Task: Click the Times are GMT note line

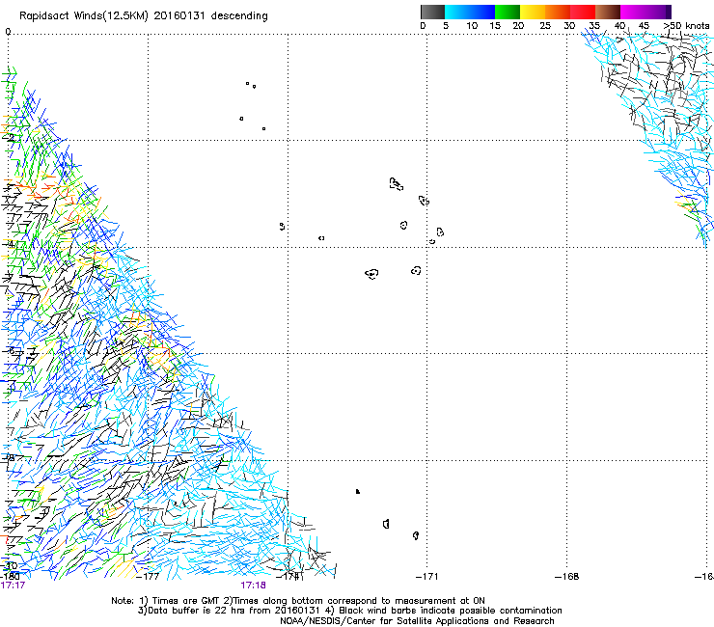Action: (298, 601)
